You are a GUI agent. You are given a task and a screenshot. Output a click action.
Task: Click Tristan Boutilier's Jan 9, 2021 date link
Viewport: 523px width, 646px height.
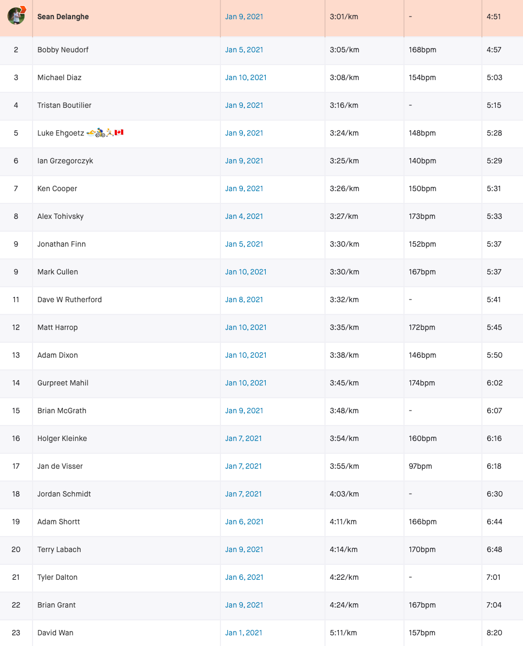[244, 105]
